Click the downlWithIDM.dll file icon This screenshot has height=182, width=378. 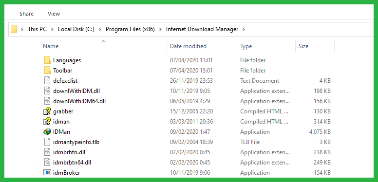point(47,91)
